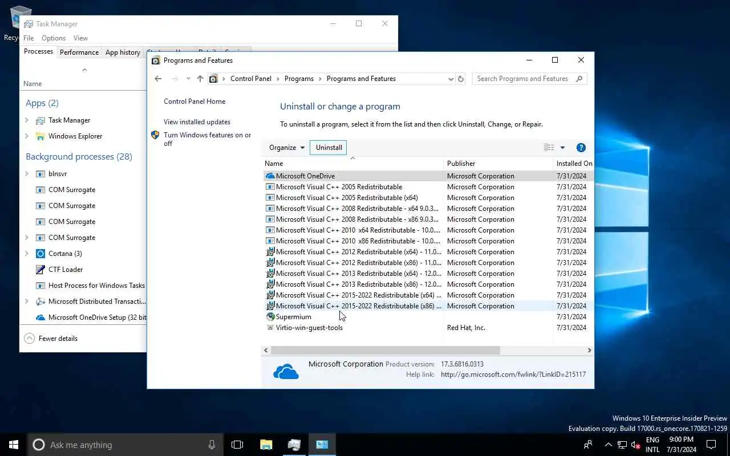Click the Task Manager taskbar button

(x=294, y=445)
